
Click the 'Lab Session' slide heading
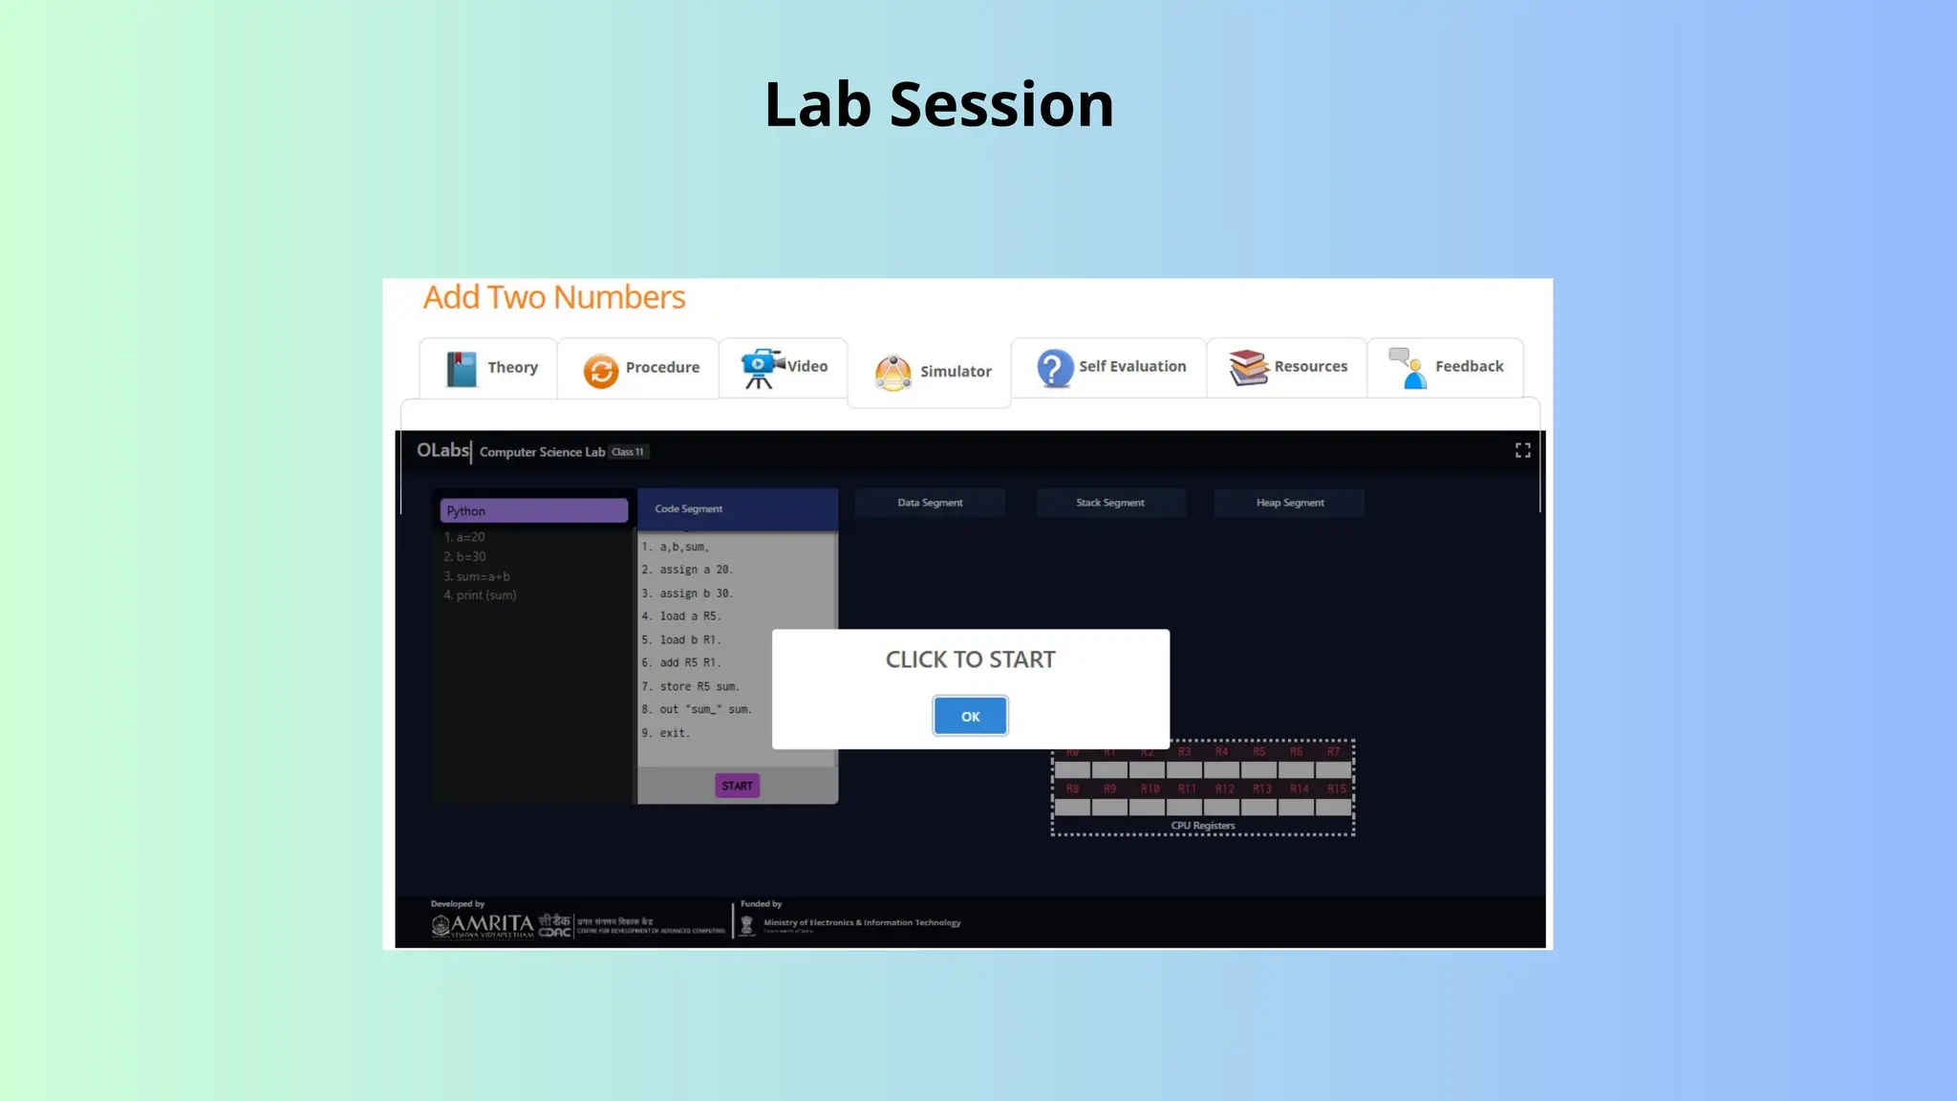(939, 103)
